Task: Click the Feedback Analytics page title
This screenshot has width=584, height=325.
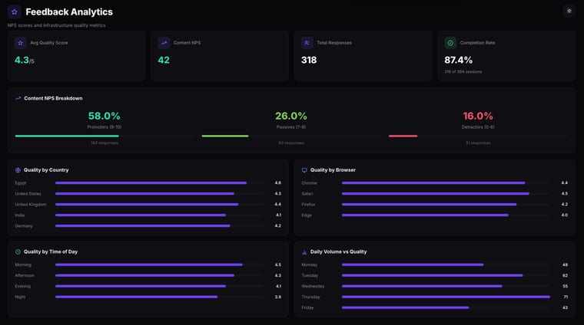Action: [x=69, y=12]
